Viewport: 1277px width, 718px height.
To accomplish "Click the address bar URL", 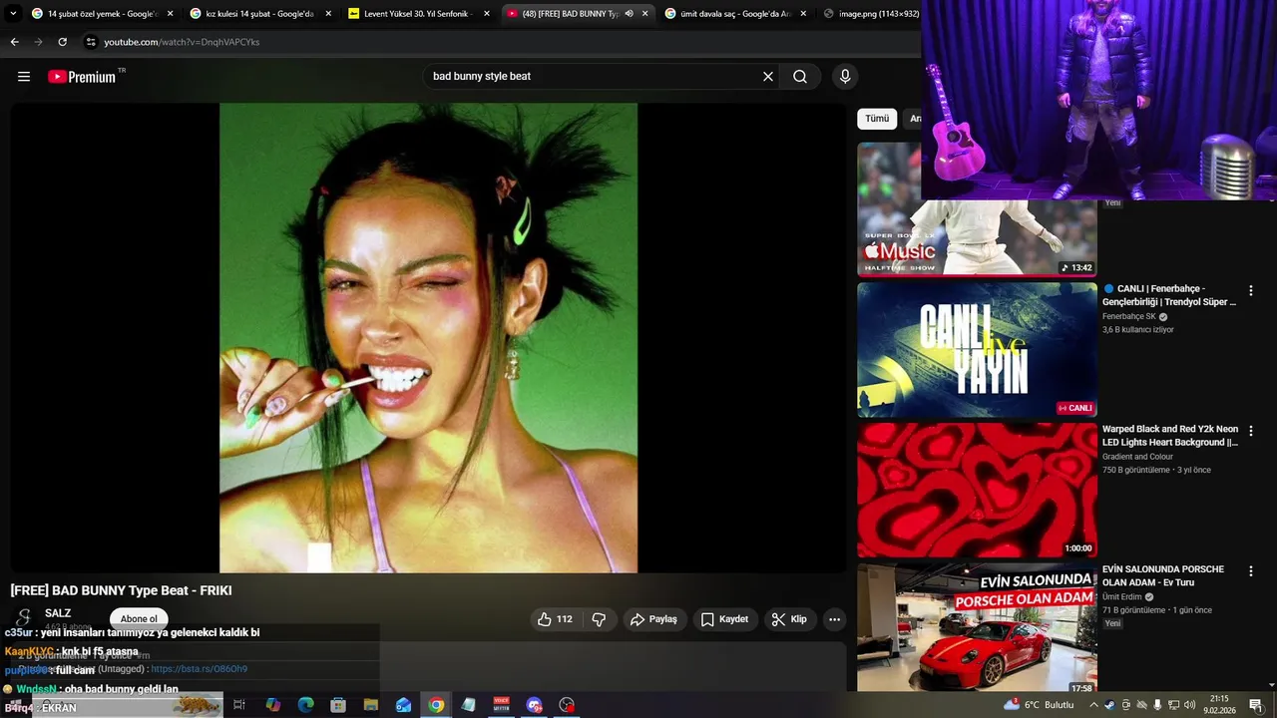I will coord(182,42).
